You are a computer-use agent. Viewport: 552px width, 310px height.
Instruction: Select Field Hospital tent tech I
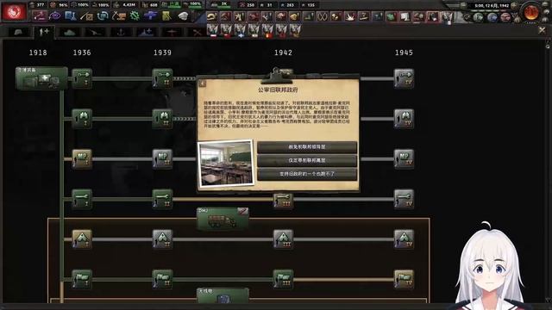pos(82,239)
